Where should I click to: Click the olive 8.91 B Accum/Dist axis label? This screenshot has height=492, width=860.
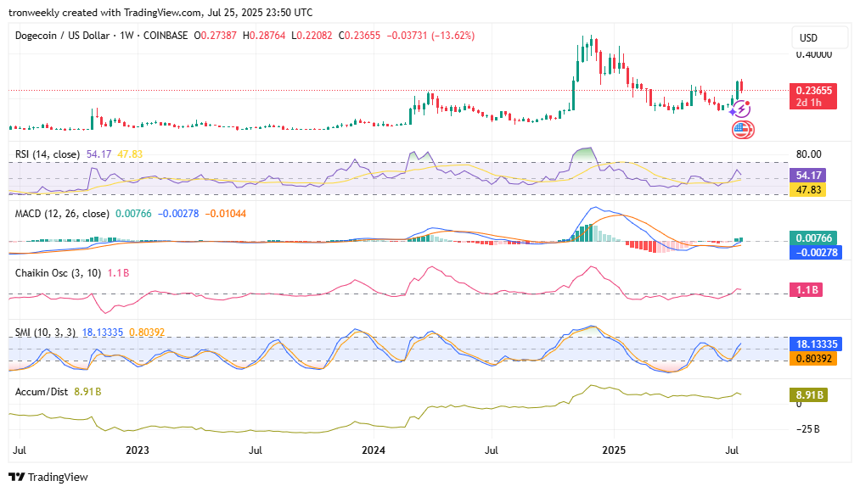[x=808, y=395]
